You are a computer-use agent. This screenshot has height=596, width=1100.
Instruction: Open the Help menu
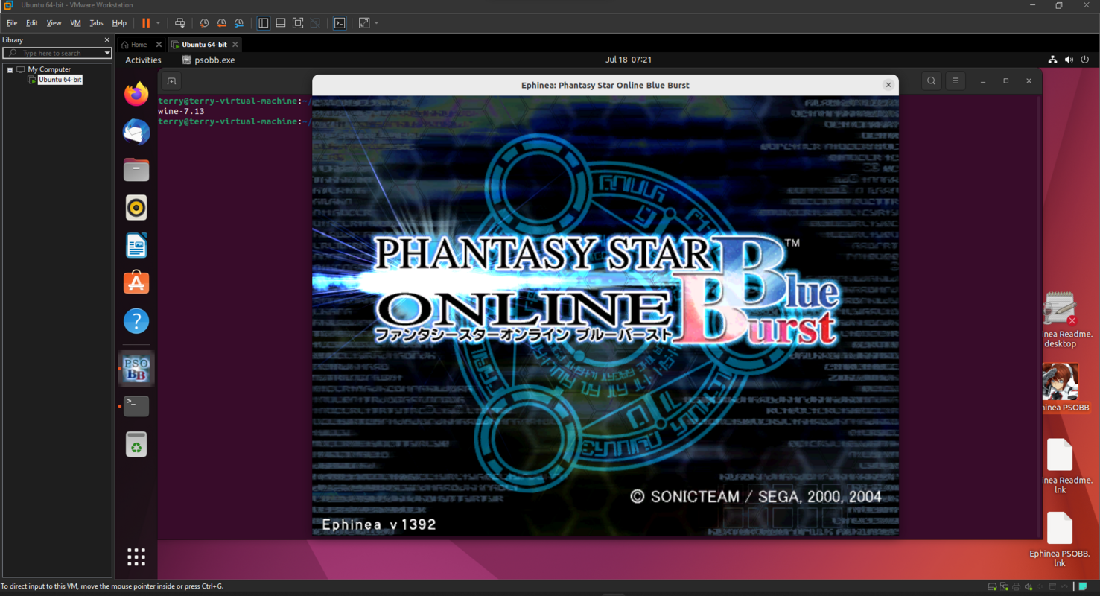[119, 23]
